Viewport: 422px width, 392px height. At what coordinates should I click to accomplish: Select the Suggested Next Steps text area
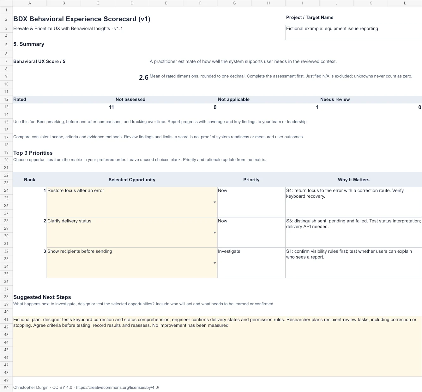pyautogui.click(x=217, y=346)
